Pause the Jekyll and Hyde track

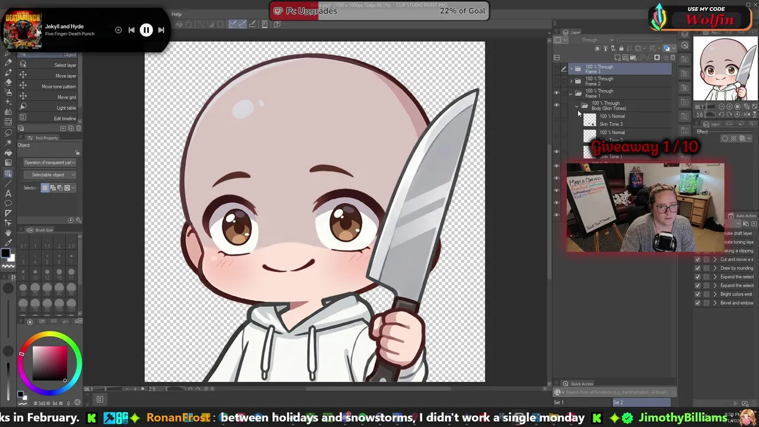[146, 30]
